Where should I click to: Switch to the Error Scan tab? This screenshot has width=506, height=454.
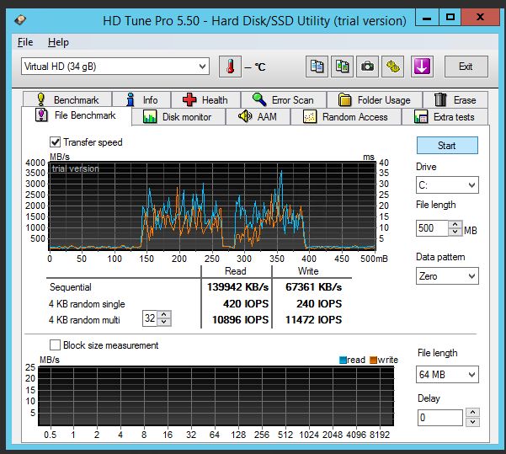[x=284, y=99]
